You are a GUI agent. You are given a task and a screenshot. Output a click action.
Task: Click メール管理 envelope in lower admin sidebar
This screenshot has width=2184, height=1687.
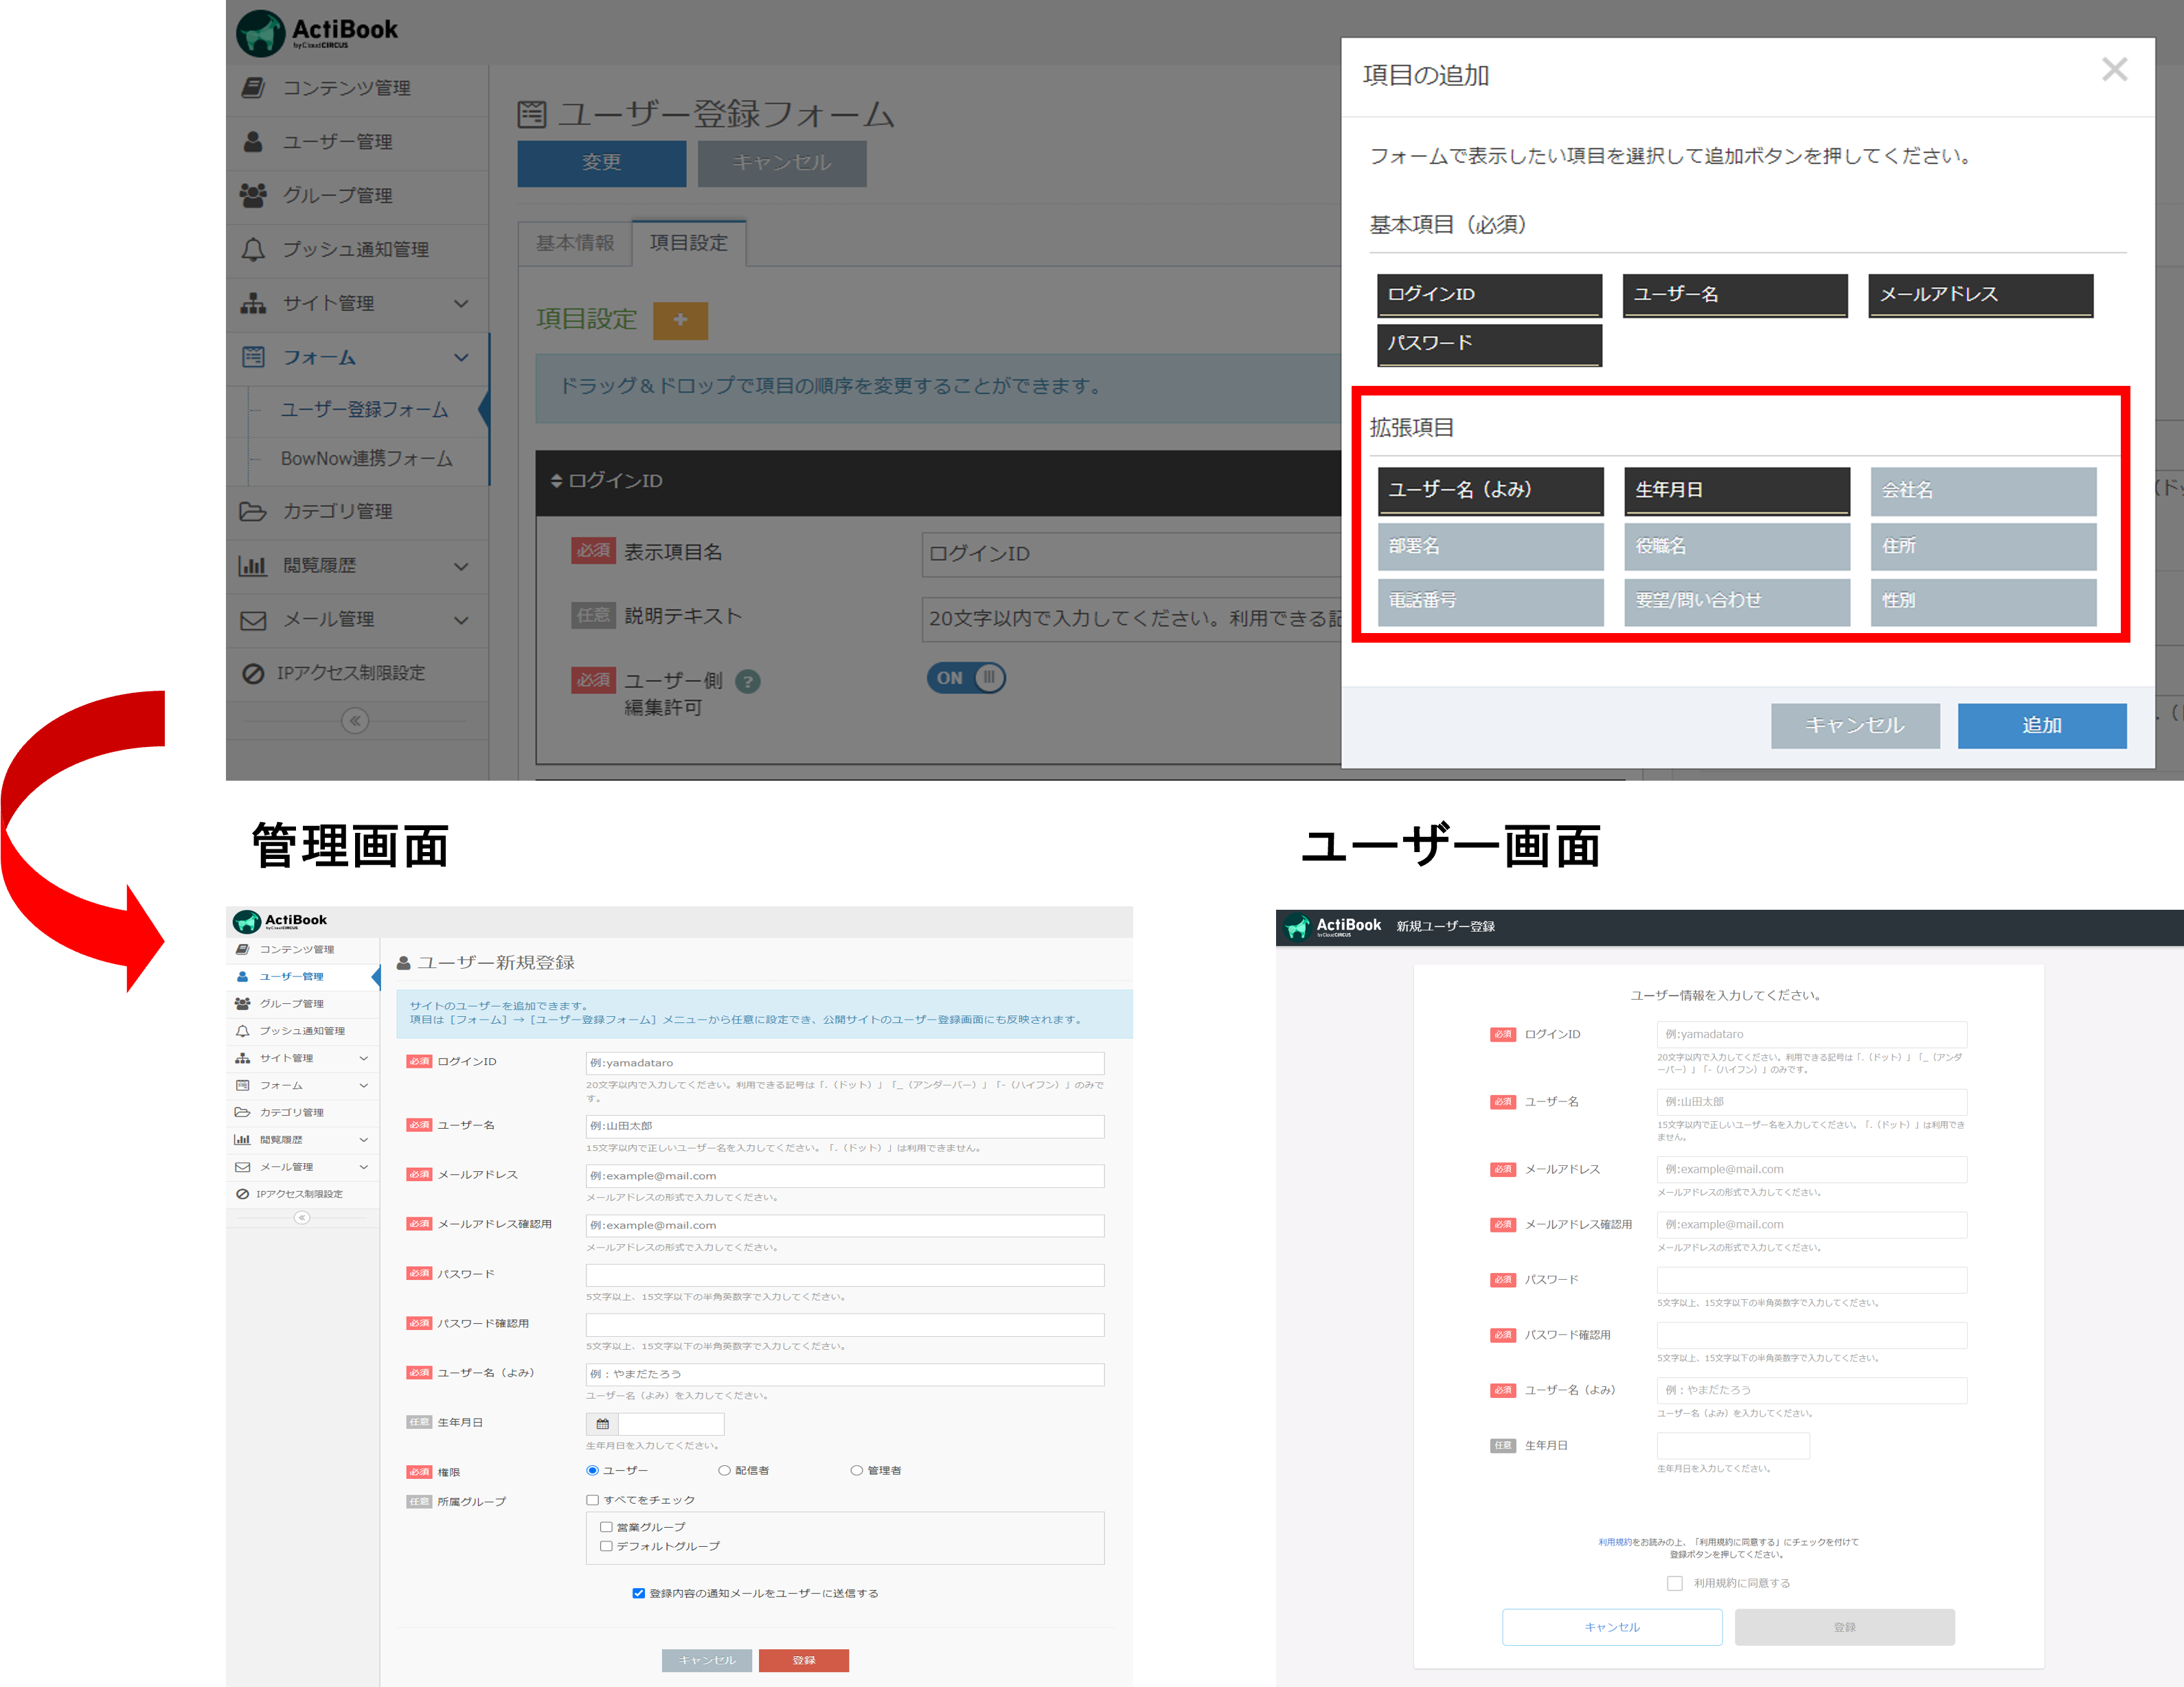pyautogui.click(x=242, y=1166)
